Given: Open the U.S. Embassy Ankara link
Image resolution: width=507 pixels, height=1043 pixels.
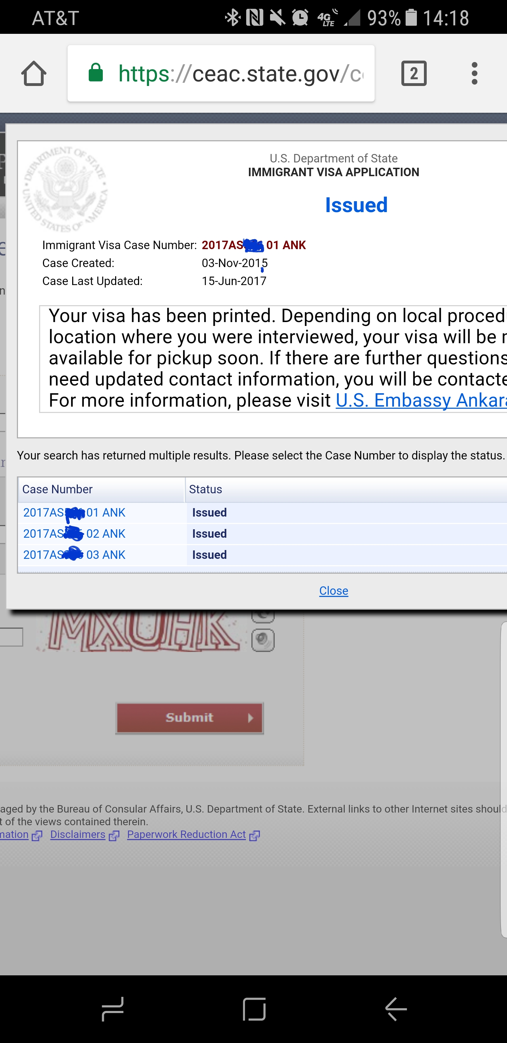Looking at the screenshot, I should [421, 400].
